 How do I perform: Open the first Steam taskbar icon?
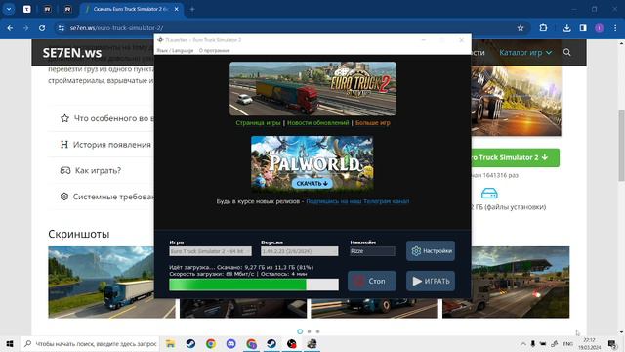tap(190, 343)
